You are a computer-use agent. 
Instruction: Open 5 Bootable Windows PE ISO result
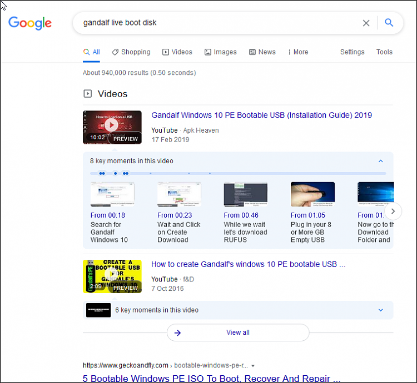coord(211,379)
